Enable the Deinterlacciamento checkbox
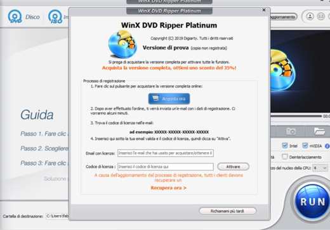330x230 pixels. point(285,157)
